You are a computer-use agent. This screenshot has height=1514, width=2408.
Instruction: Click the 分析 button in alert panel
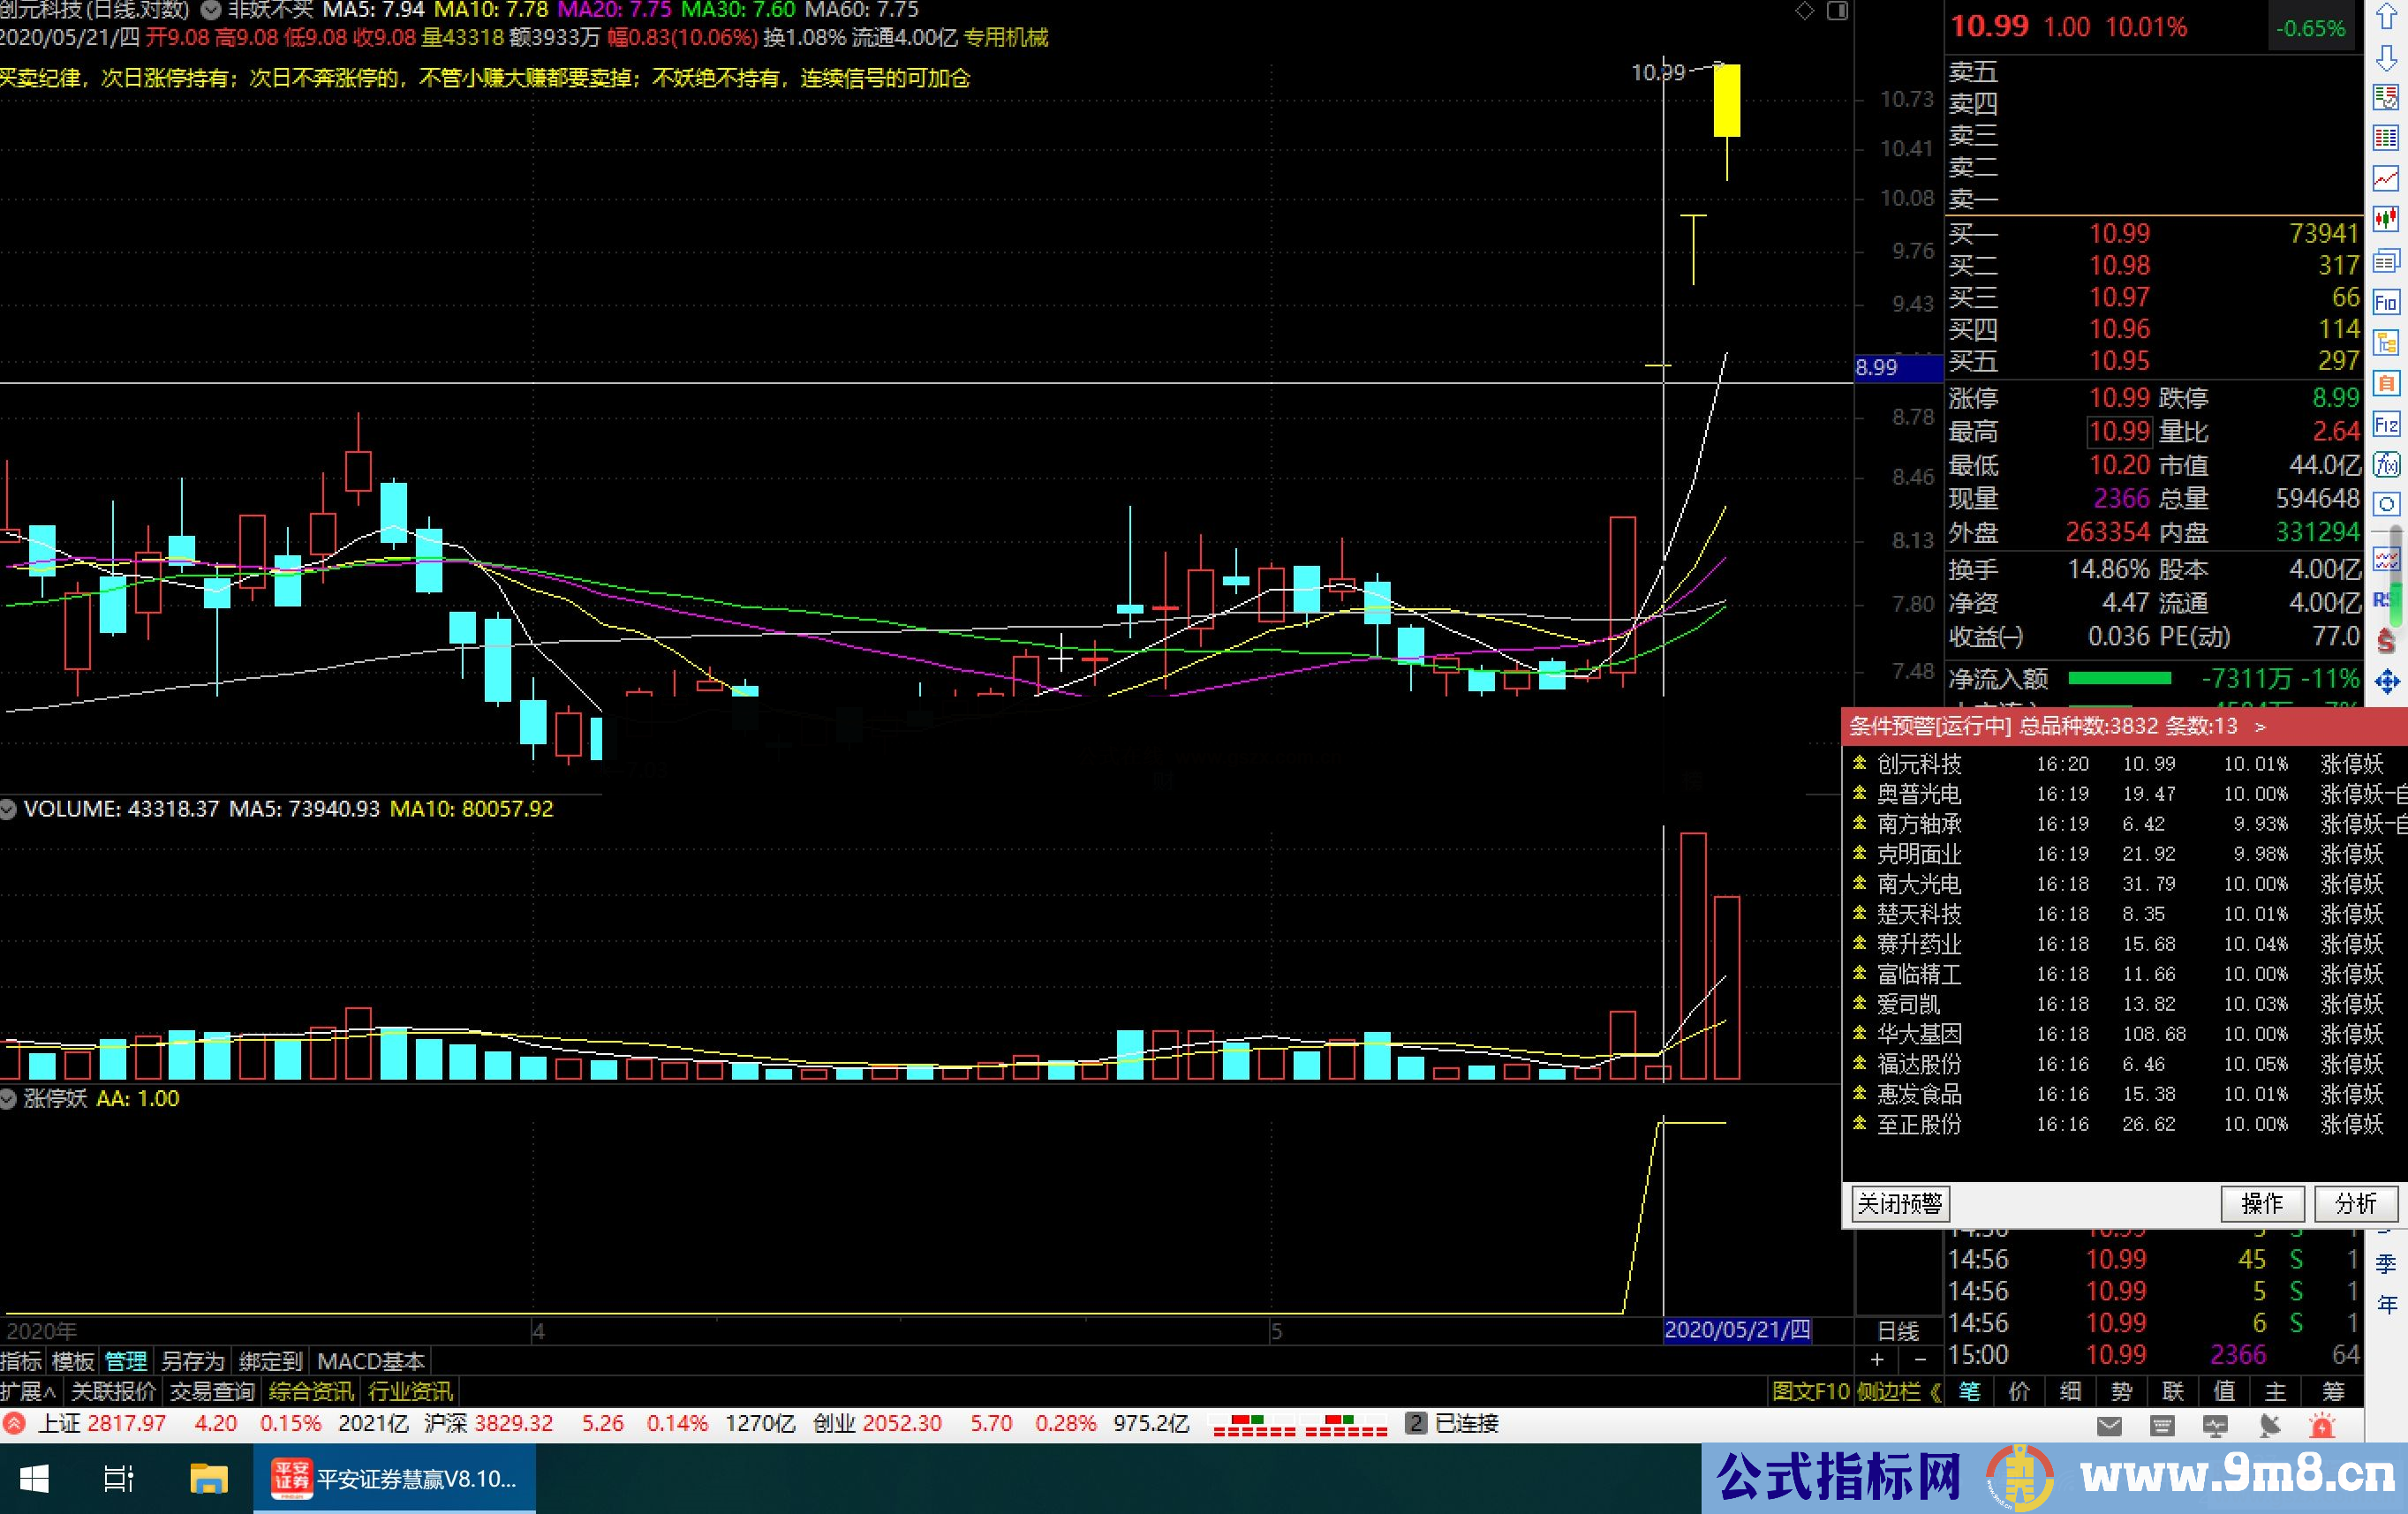[2355, 1203]
